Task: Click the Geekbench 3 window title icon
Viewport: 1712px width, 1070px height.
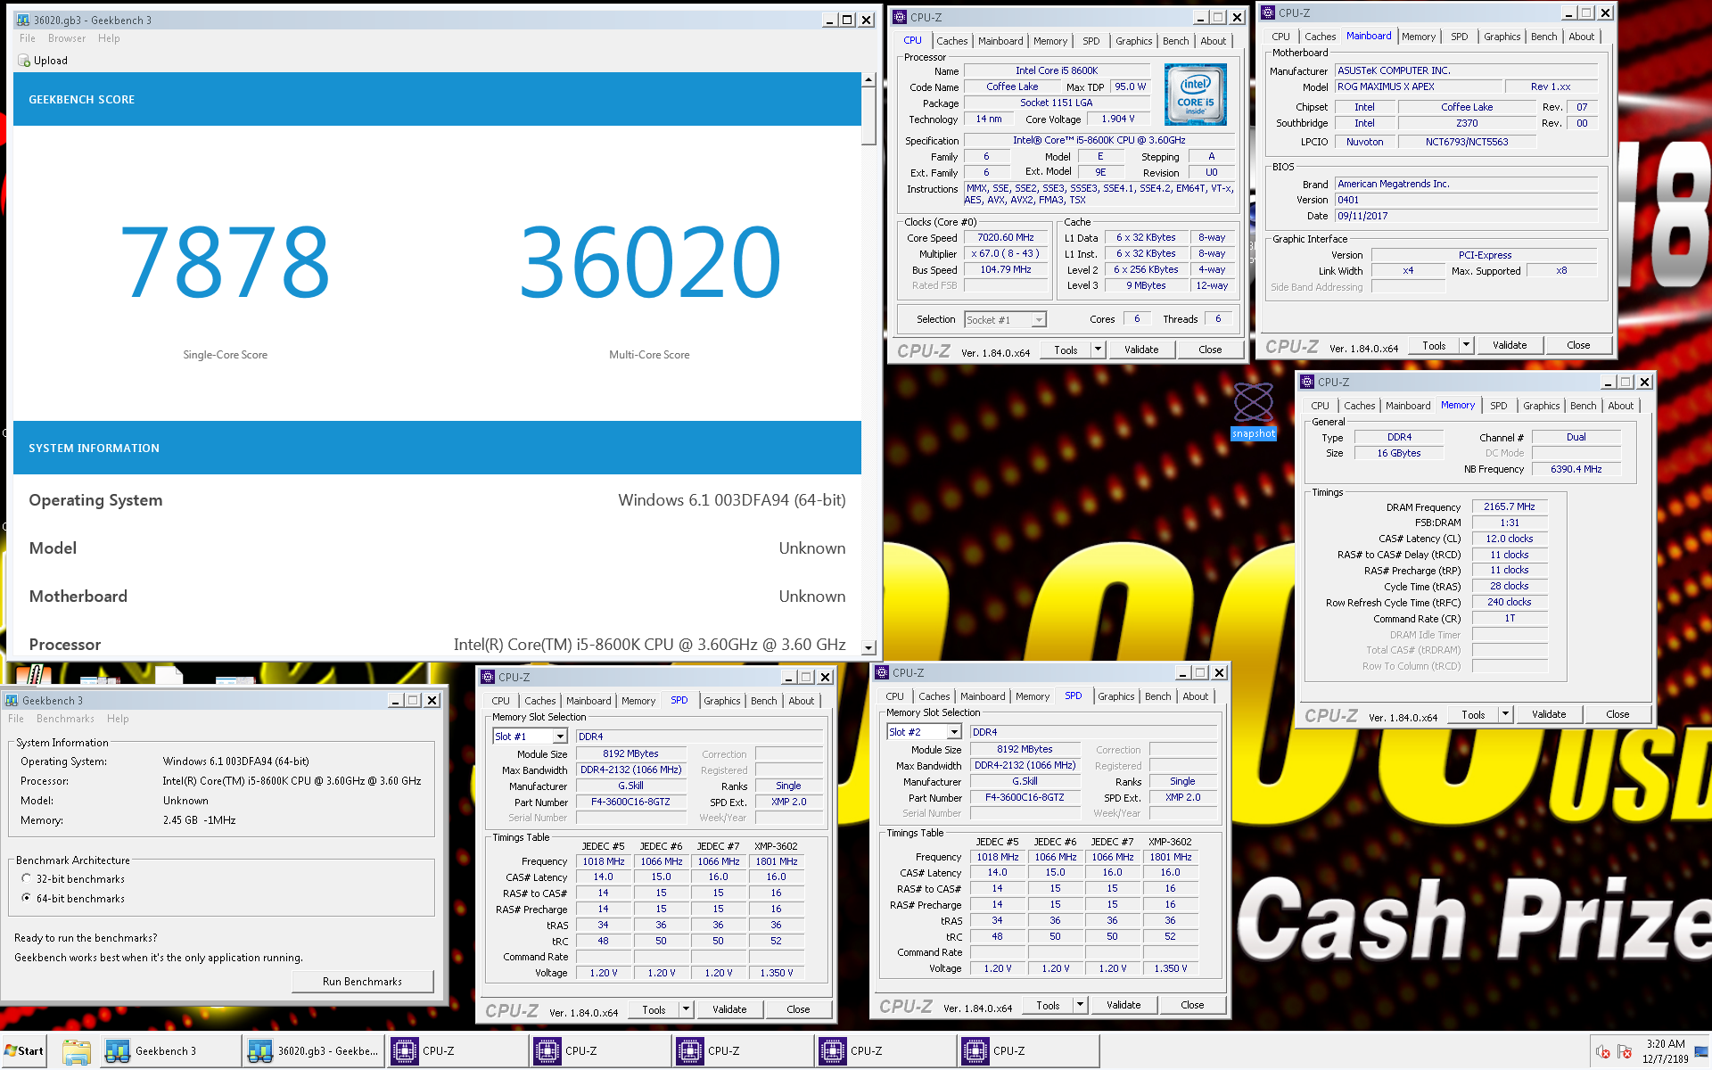Action: click(x=12, y=701)
